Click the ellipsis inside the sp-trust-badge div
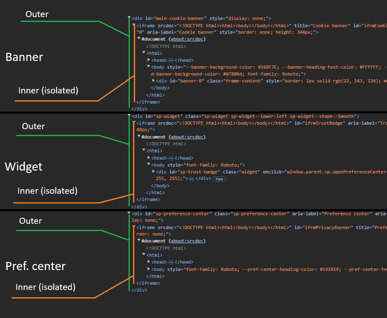The height and width of the screenshot is (318, 387). tap(191, 179)
